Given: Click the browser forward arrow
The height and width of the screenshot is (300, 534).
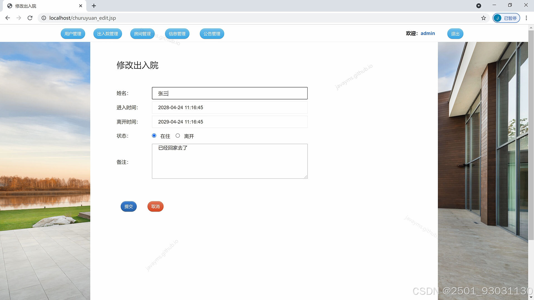Looking at the screenshot, I should [19, 18].
